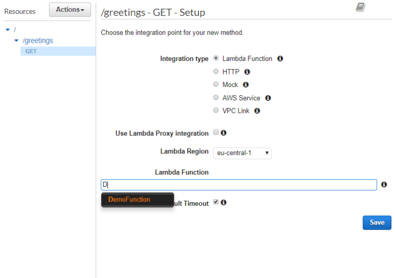
Task: Show info icon next to VPC Link
Action: [x=257, y=111]
